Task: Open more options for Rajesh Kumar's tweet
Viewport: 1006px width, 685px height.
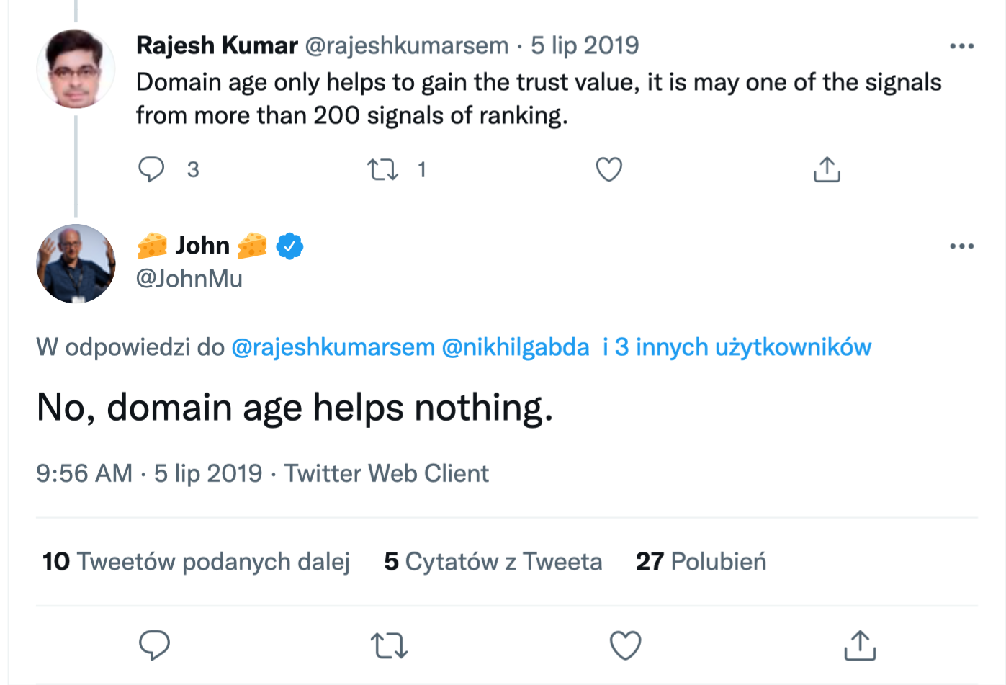Action: [x=961, y=46]
